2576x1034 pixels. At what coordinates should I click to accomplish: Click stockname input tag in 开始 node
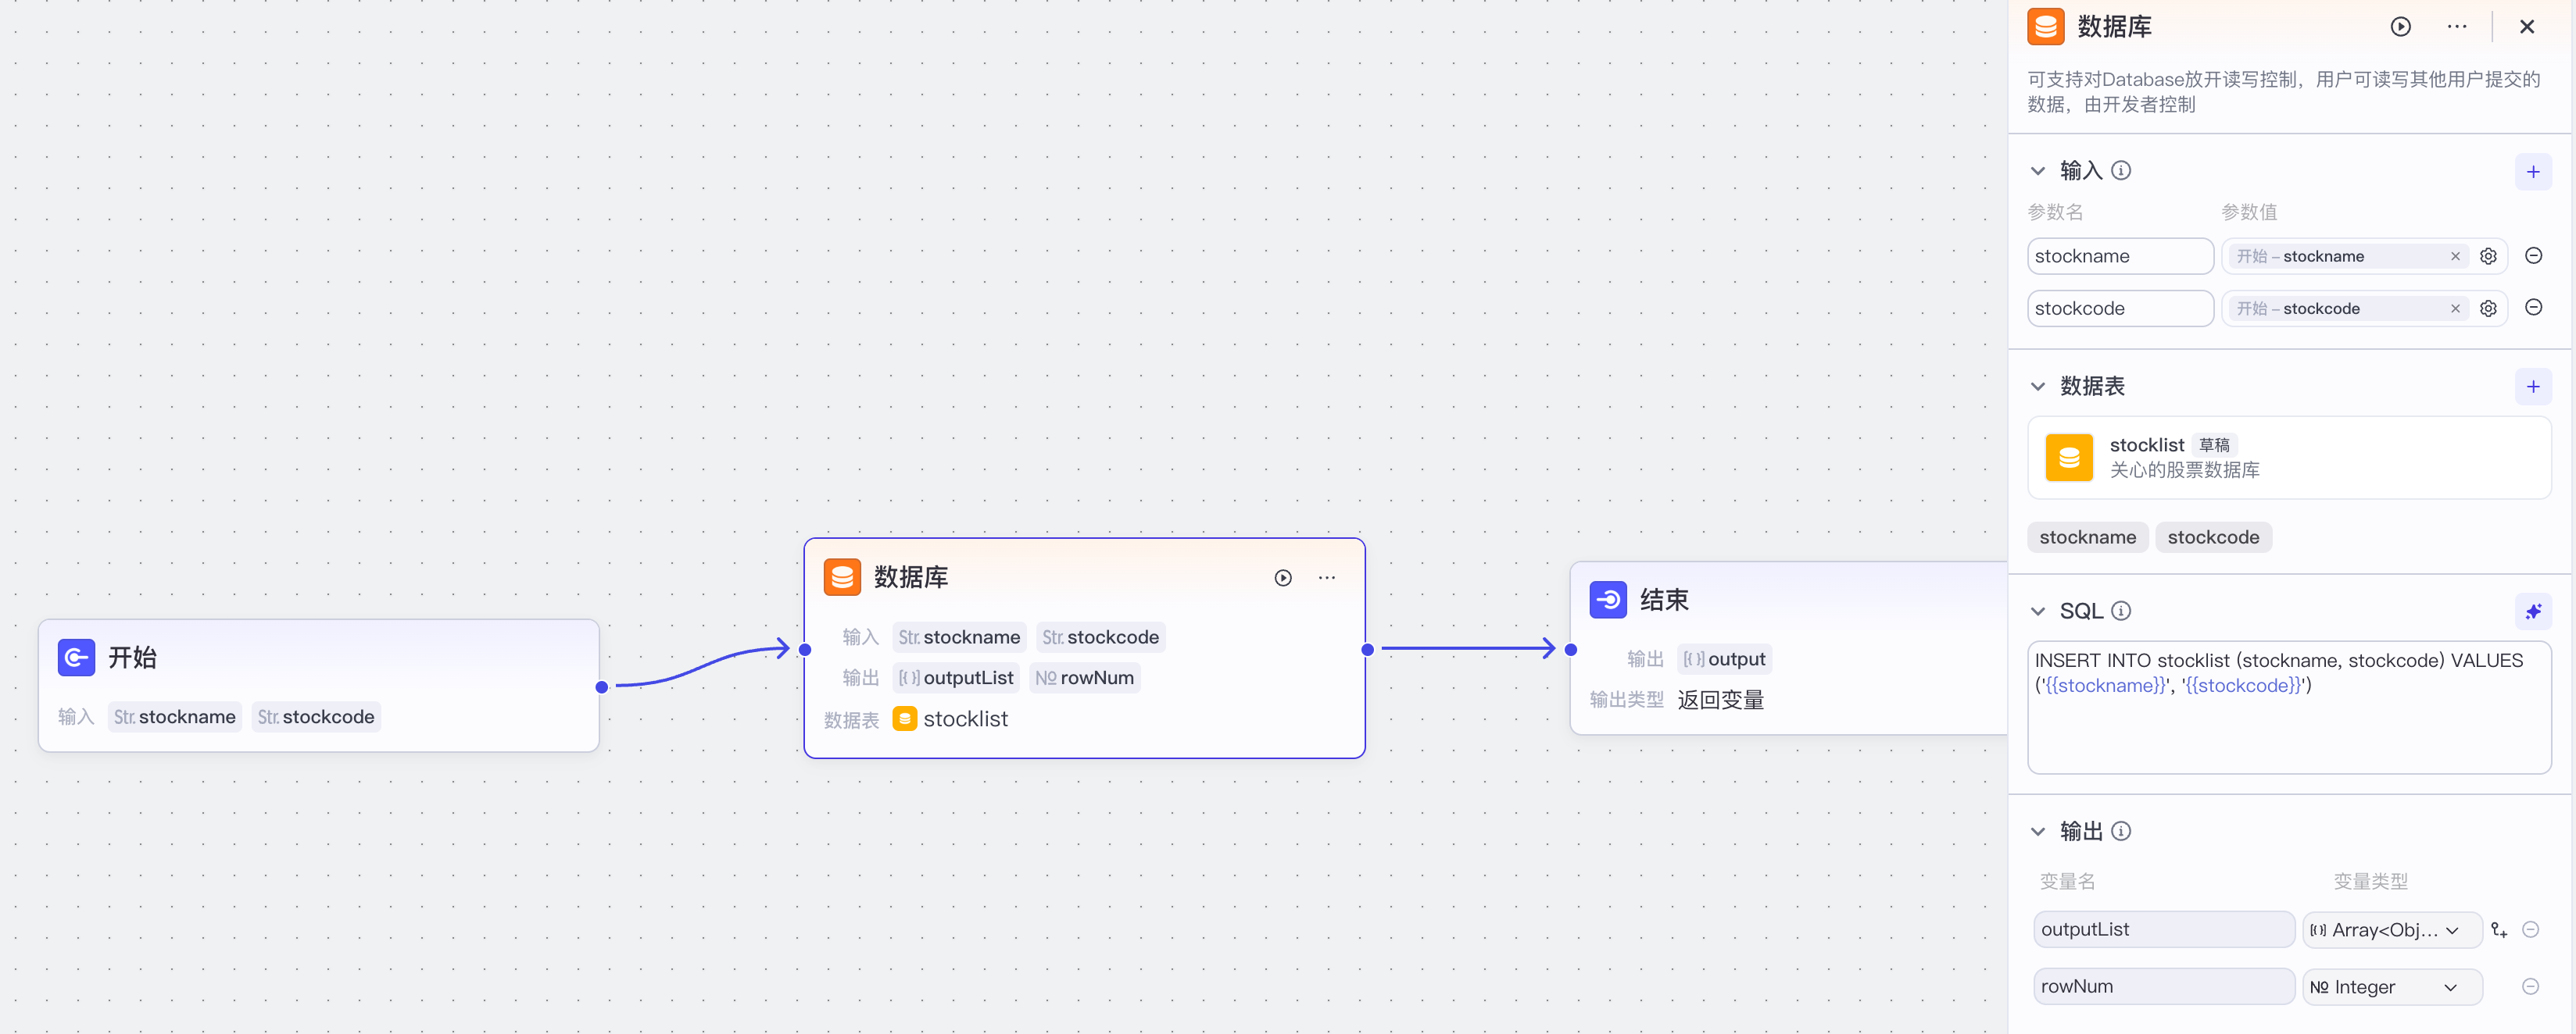tap(175, 717)
